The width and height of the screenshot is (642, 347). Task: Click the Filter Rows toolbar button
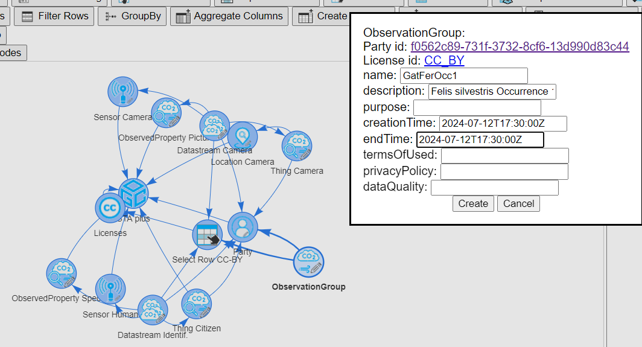coord(54,16)
